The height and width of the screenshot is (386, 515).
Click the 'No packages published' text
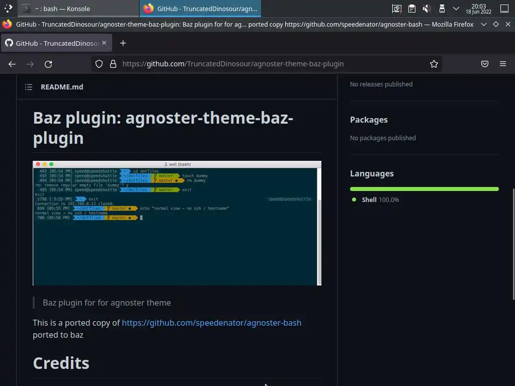tap(383, 138)
